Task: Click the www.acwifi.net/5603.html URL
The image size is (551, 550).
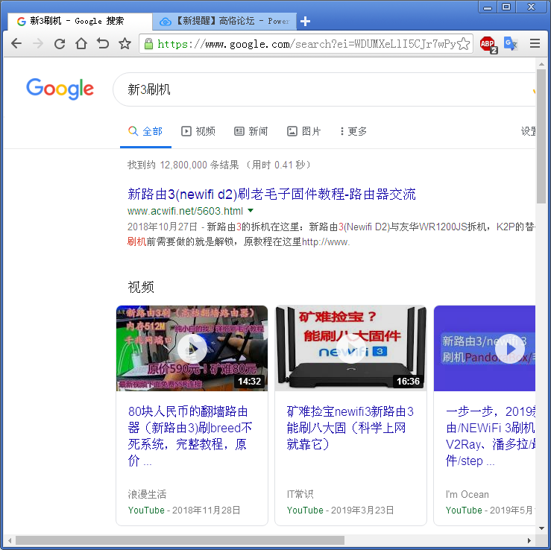Action: tap(185, 211)
